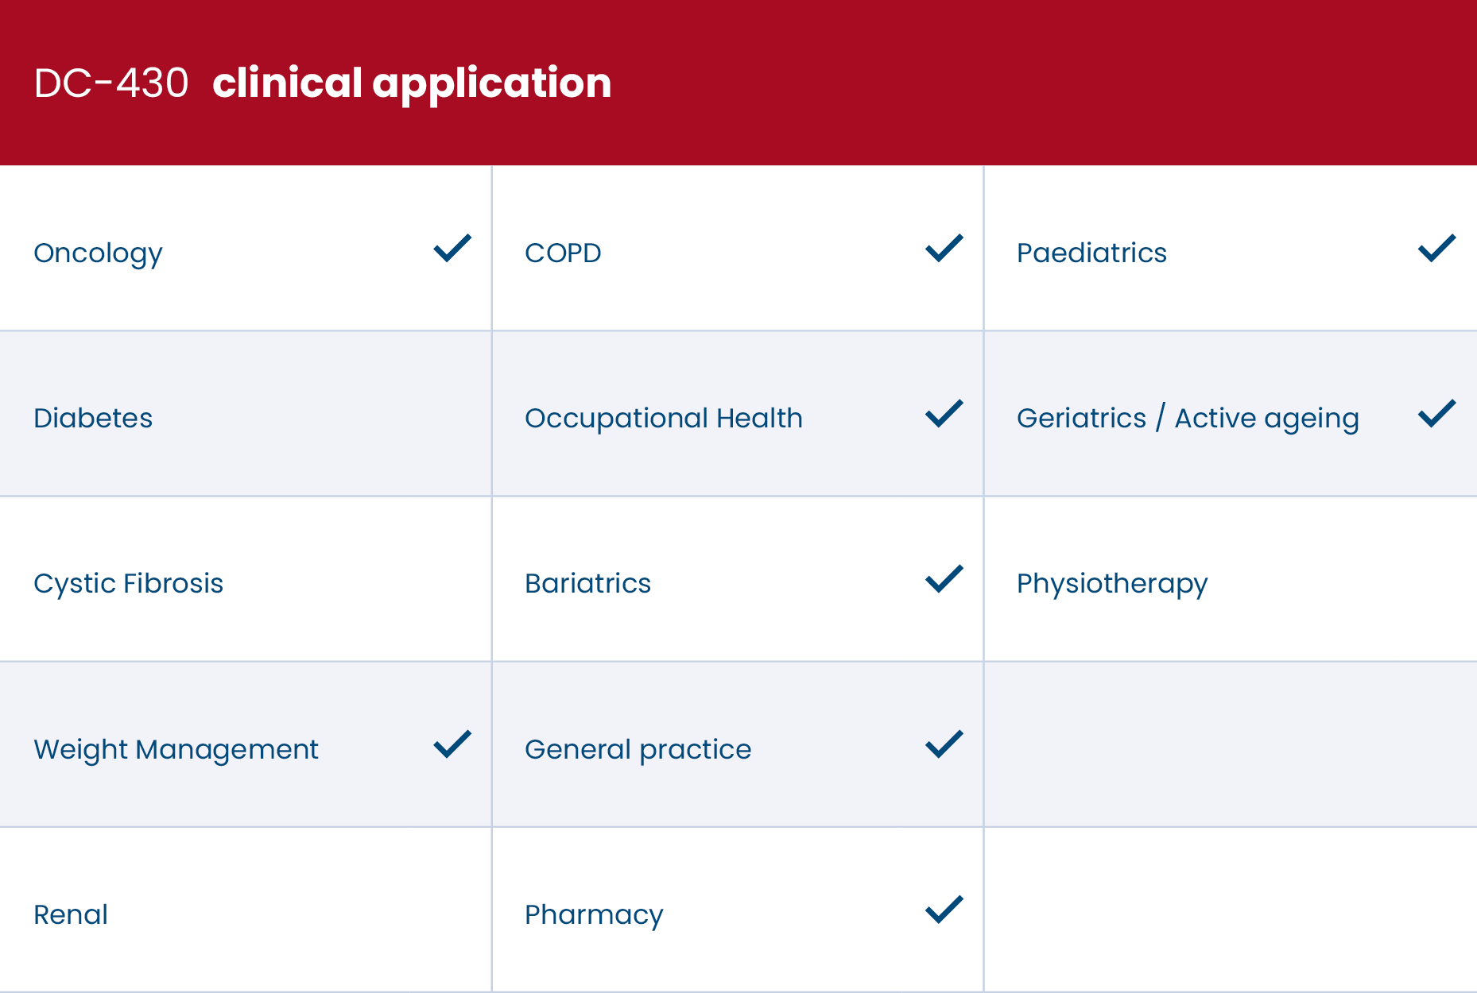
Task: Click the checkmark beside Pharmacy
Action: tap(944, 910)
